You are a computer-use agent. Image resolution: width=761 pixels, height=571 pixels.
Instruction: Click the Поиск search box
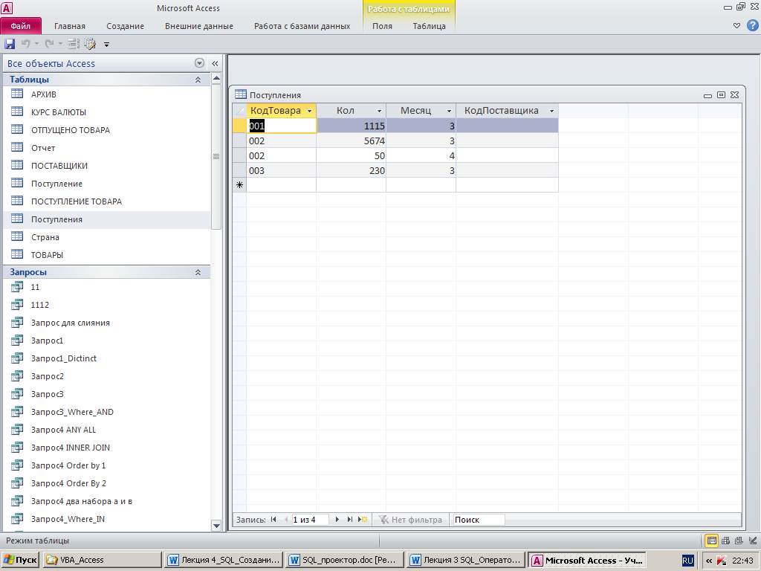point(478,520)
